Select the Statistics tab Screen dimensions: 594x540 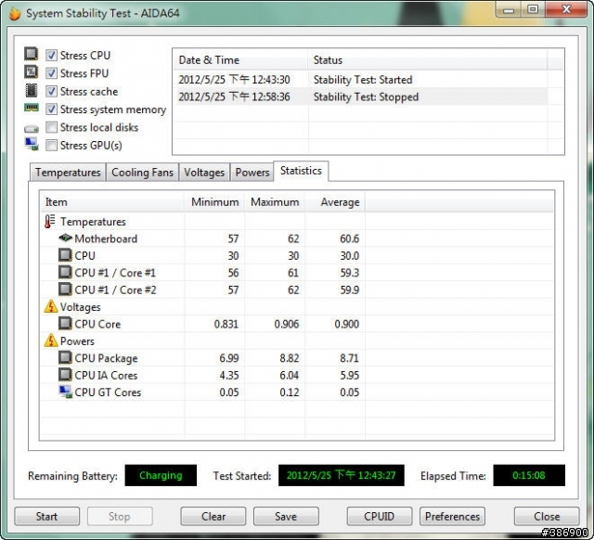301,171
